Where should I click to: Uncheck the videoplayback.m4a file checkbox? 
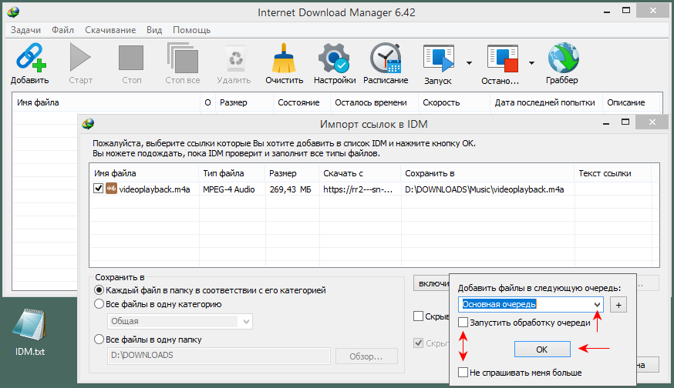coord(98,189)
